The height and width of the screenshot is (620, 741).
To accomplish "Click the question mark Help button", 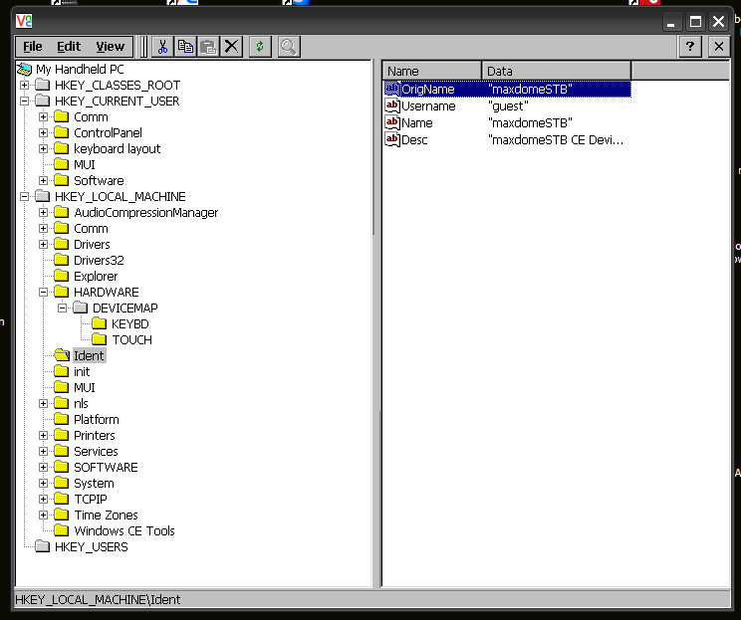I will pos(690,47).
